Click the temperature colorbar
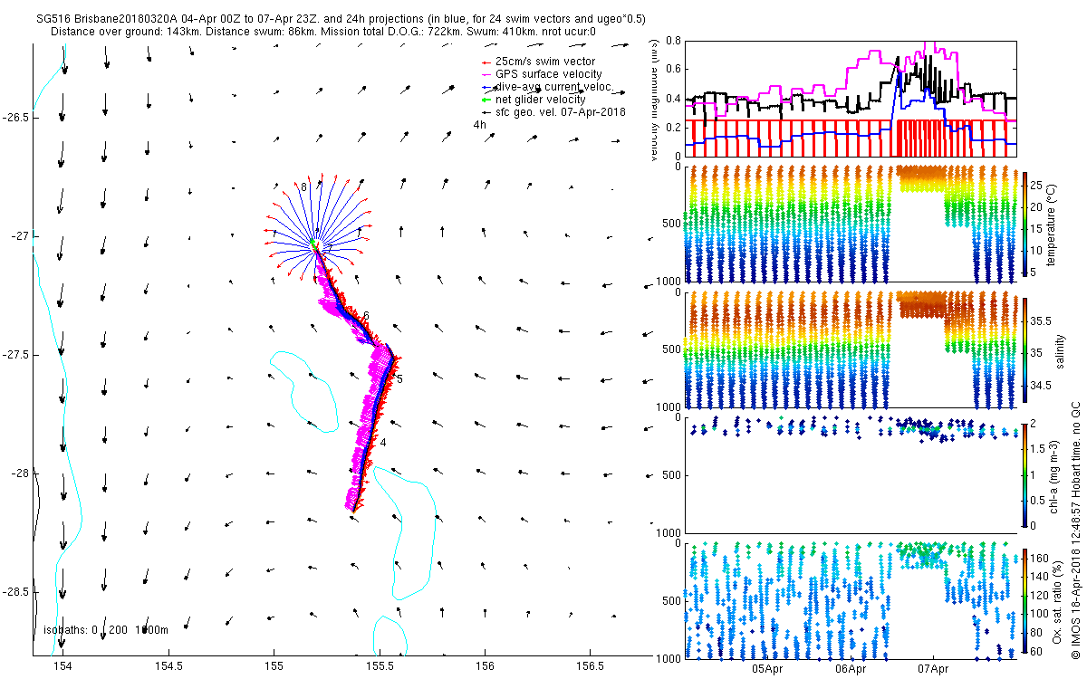 (1024, 223)
